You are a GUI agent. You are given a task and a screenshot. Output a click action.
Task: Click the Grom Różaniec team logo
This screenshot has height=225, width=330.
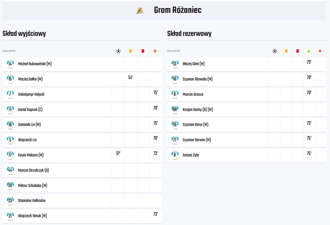(140, 11)
